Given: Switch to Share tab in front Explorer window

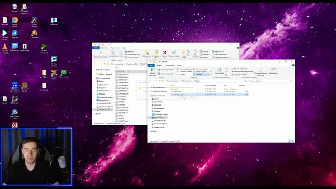Looking at the screenshot, I should [x=170, y=65].
